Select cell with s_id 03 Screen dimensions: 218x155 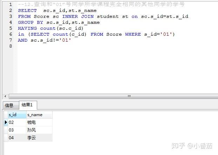[17, 130]
